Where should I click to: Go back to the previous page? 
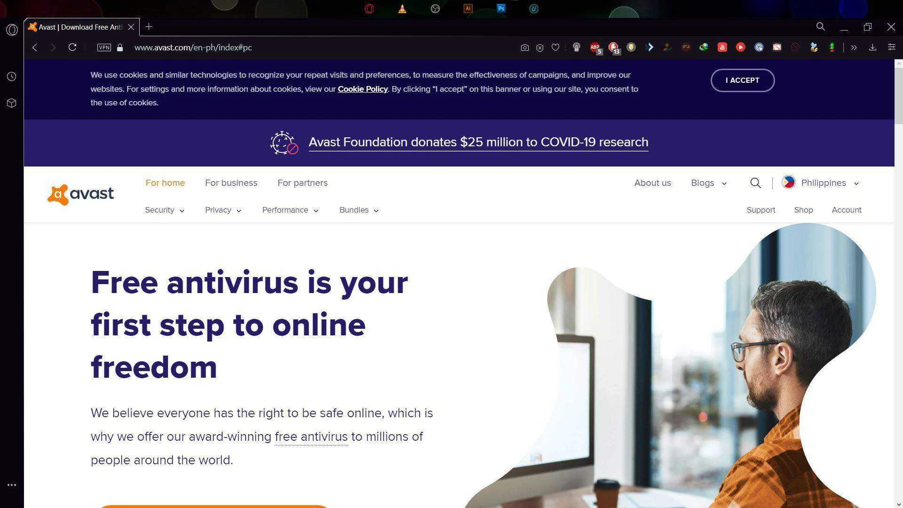click(x=35, y=48)
